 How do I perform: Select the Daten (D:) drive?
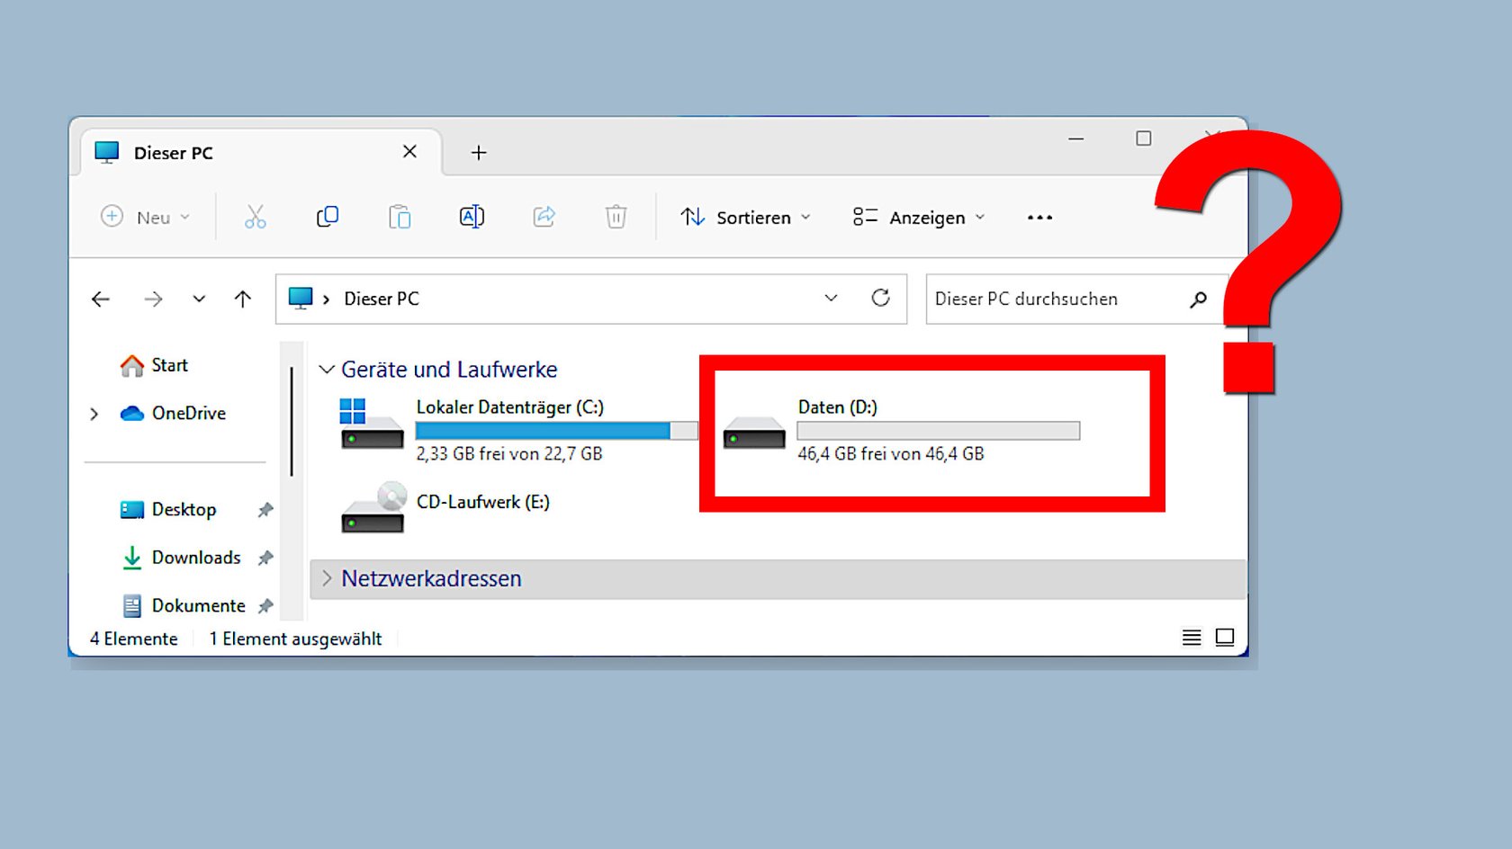tap(902, 430)
